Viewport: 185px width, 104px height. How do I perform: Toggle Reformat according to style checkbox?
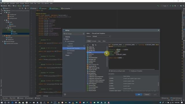110,71
